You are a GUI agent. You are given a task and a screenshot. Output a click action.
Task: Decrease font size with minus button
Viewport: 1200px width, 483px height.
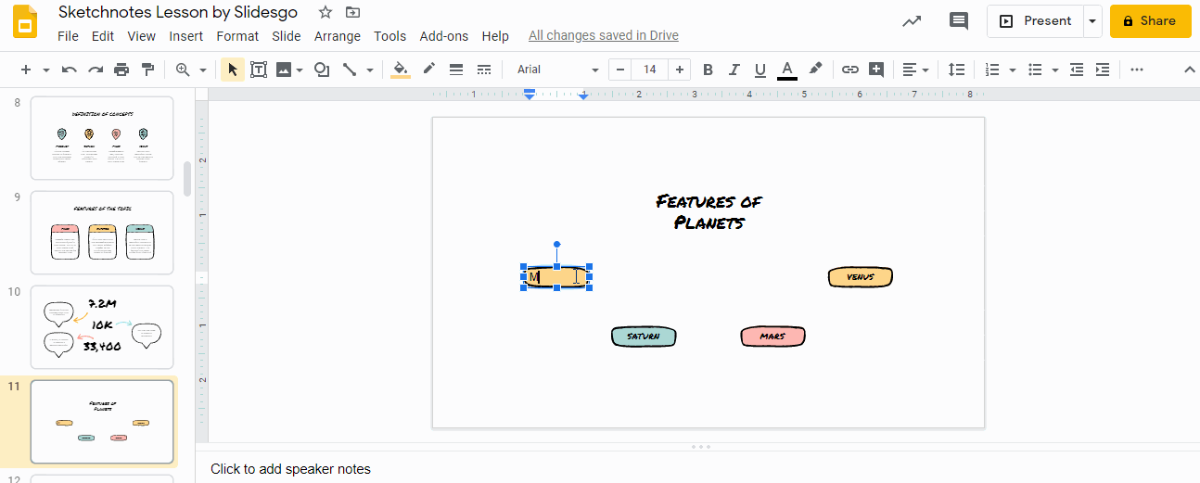(x=619, y=70)
